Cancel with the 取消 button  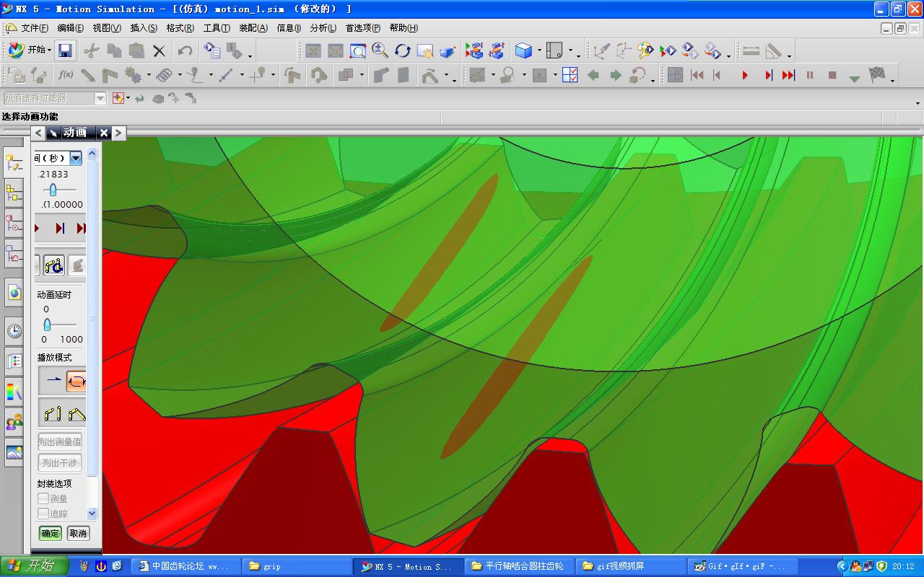tap(78, 534)
